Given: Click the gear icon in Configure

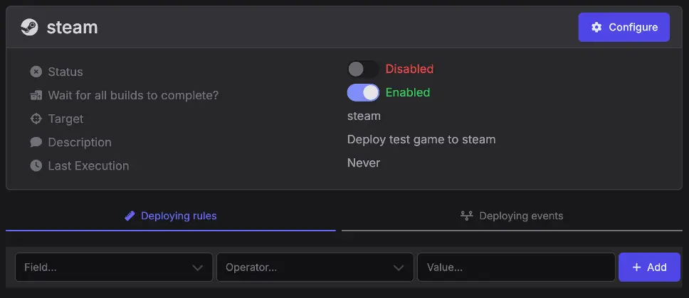Looking at the screenshot, I should coord(596,27).
